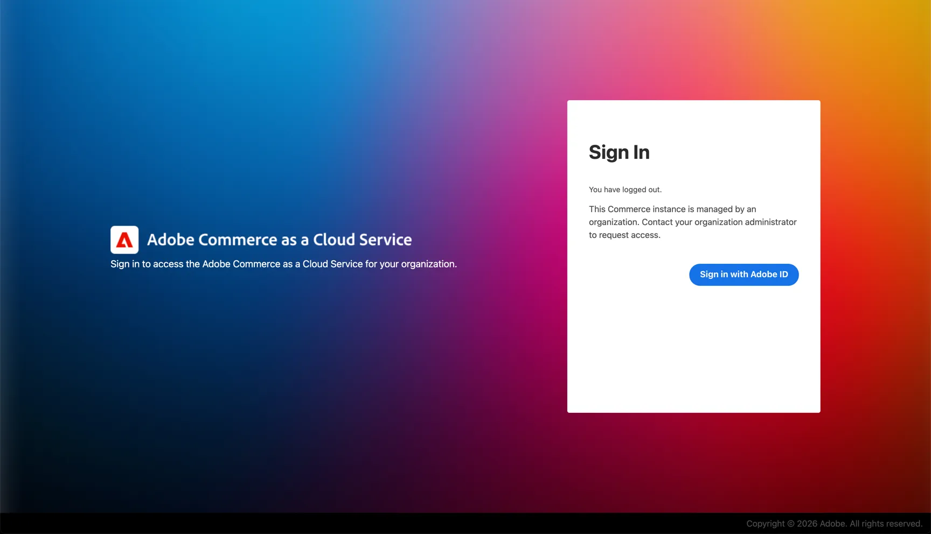Click the red Adobe logo icon
The width and height of the screenshot is (931, 534).
pos(124,240)
